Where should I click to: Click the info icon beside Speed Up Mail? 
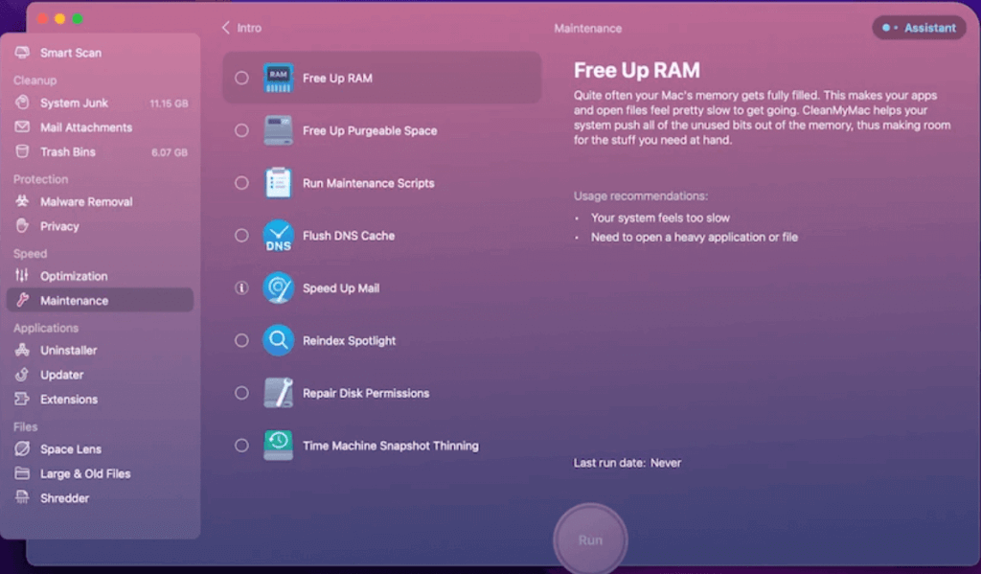click(x=241, y=287)
